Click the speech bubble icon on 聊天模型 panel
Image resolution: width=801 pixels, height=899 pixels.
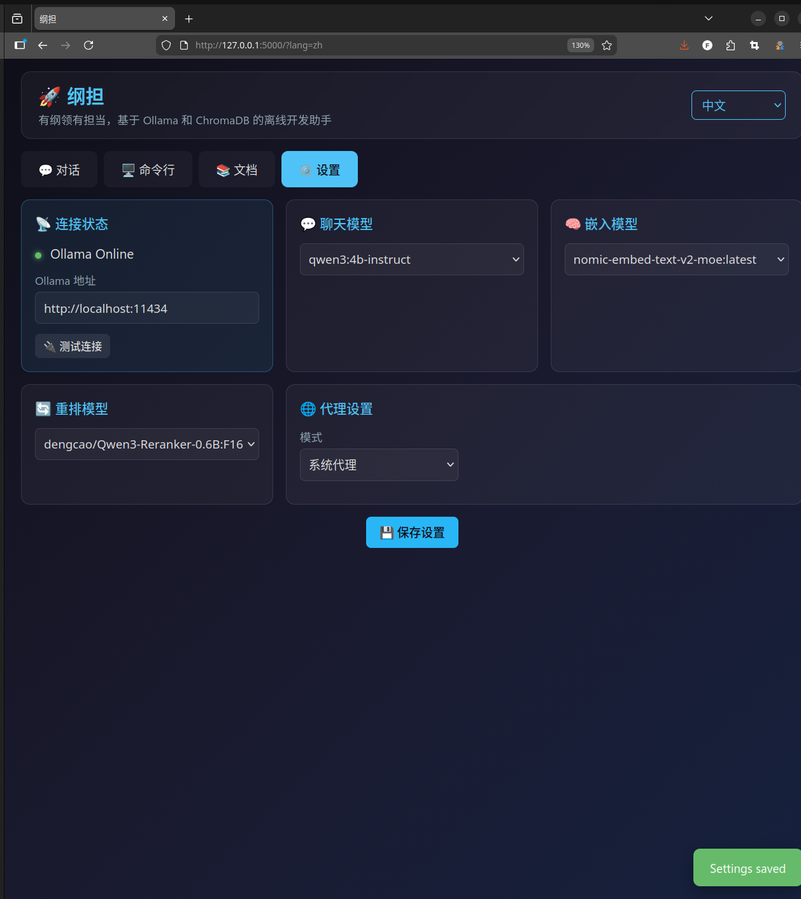click(x=308, y=224)
